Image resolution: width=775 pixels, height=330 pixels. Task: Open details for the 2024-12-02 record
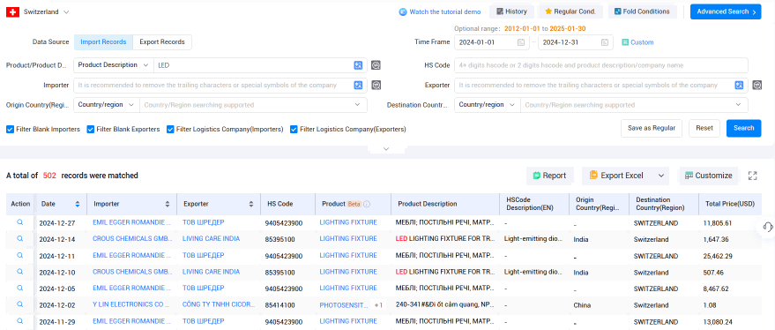pyautogui.click(x=19, y=304)
